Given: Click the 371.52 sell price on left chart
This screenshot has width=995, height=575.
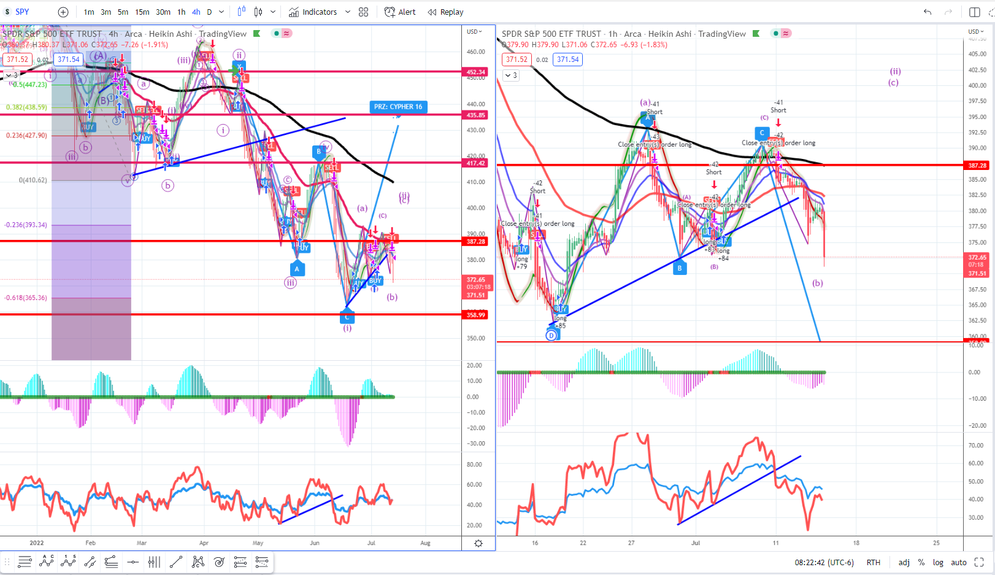Looking at the screenshot, I should (x=17, y=60).
